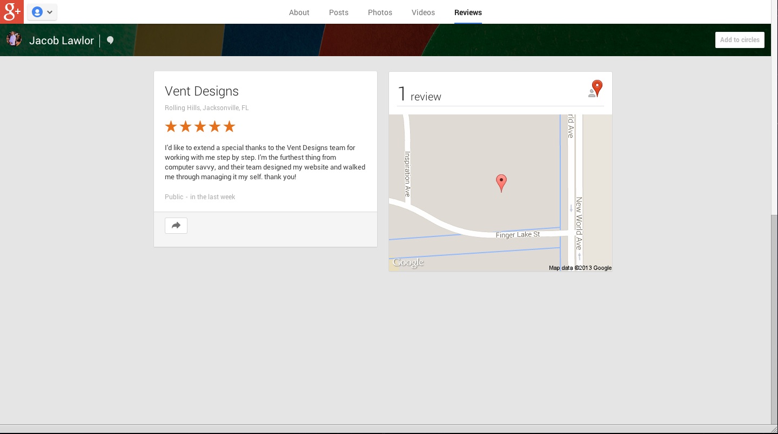Click the '1 review' count heading
778x434 pixels.
(420, 94)
